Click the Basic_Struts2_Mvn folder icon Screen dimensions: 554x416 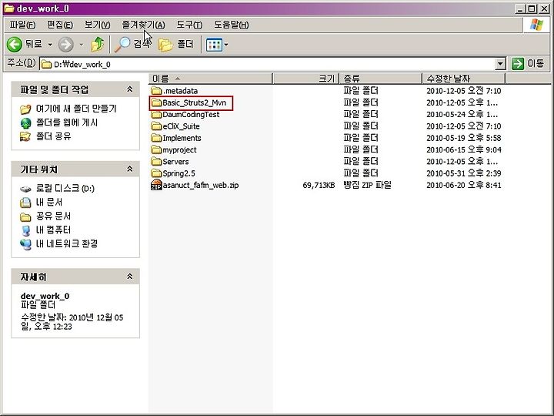pos(155,103)
